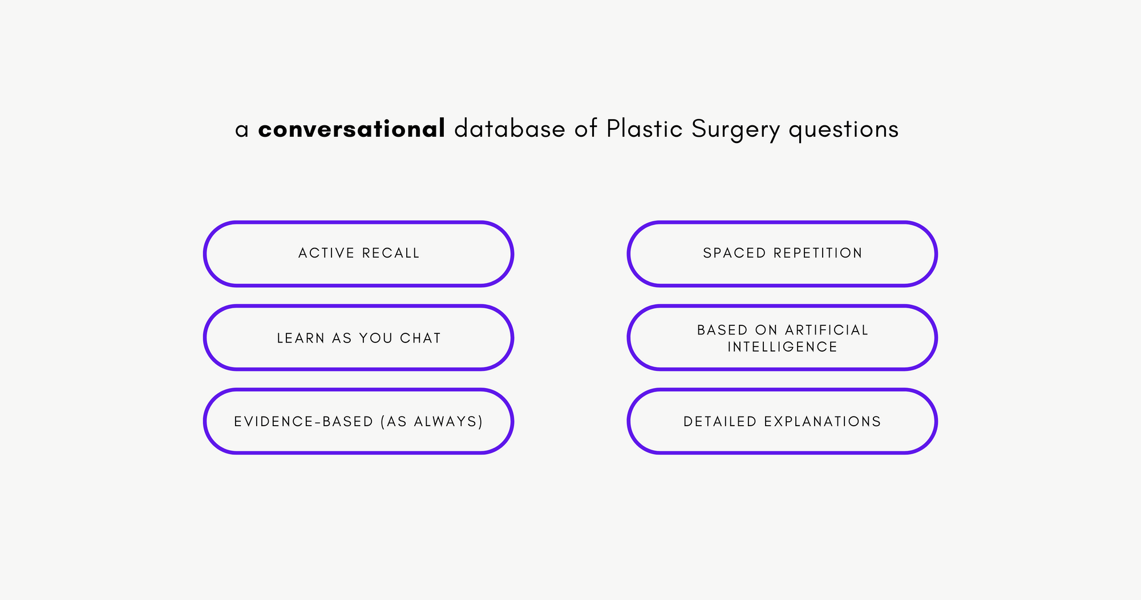Click the word database in the headline
The height and width of the screenshot is (600, 1141).
(x=509, y=129)
